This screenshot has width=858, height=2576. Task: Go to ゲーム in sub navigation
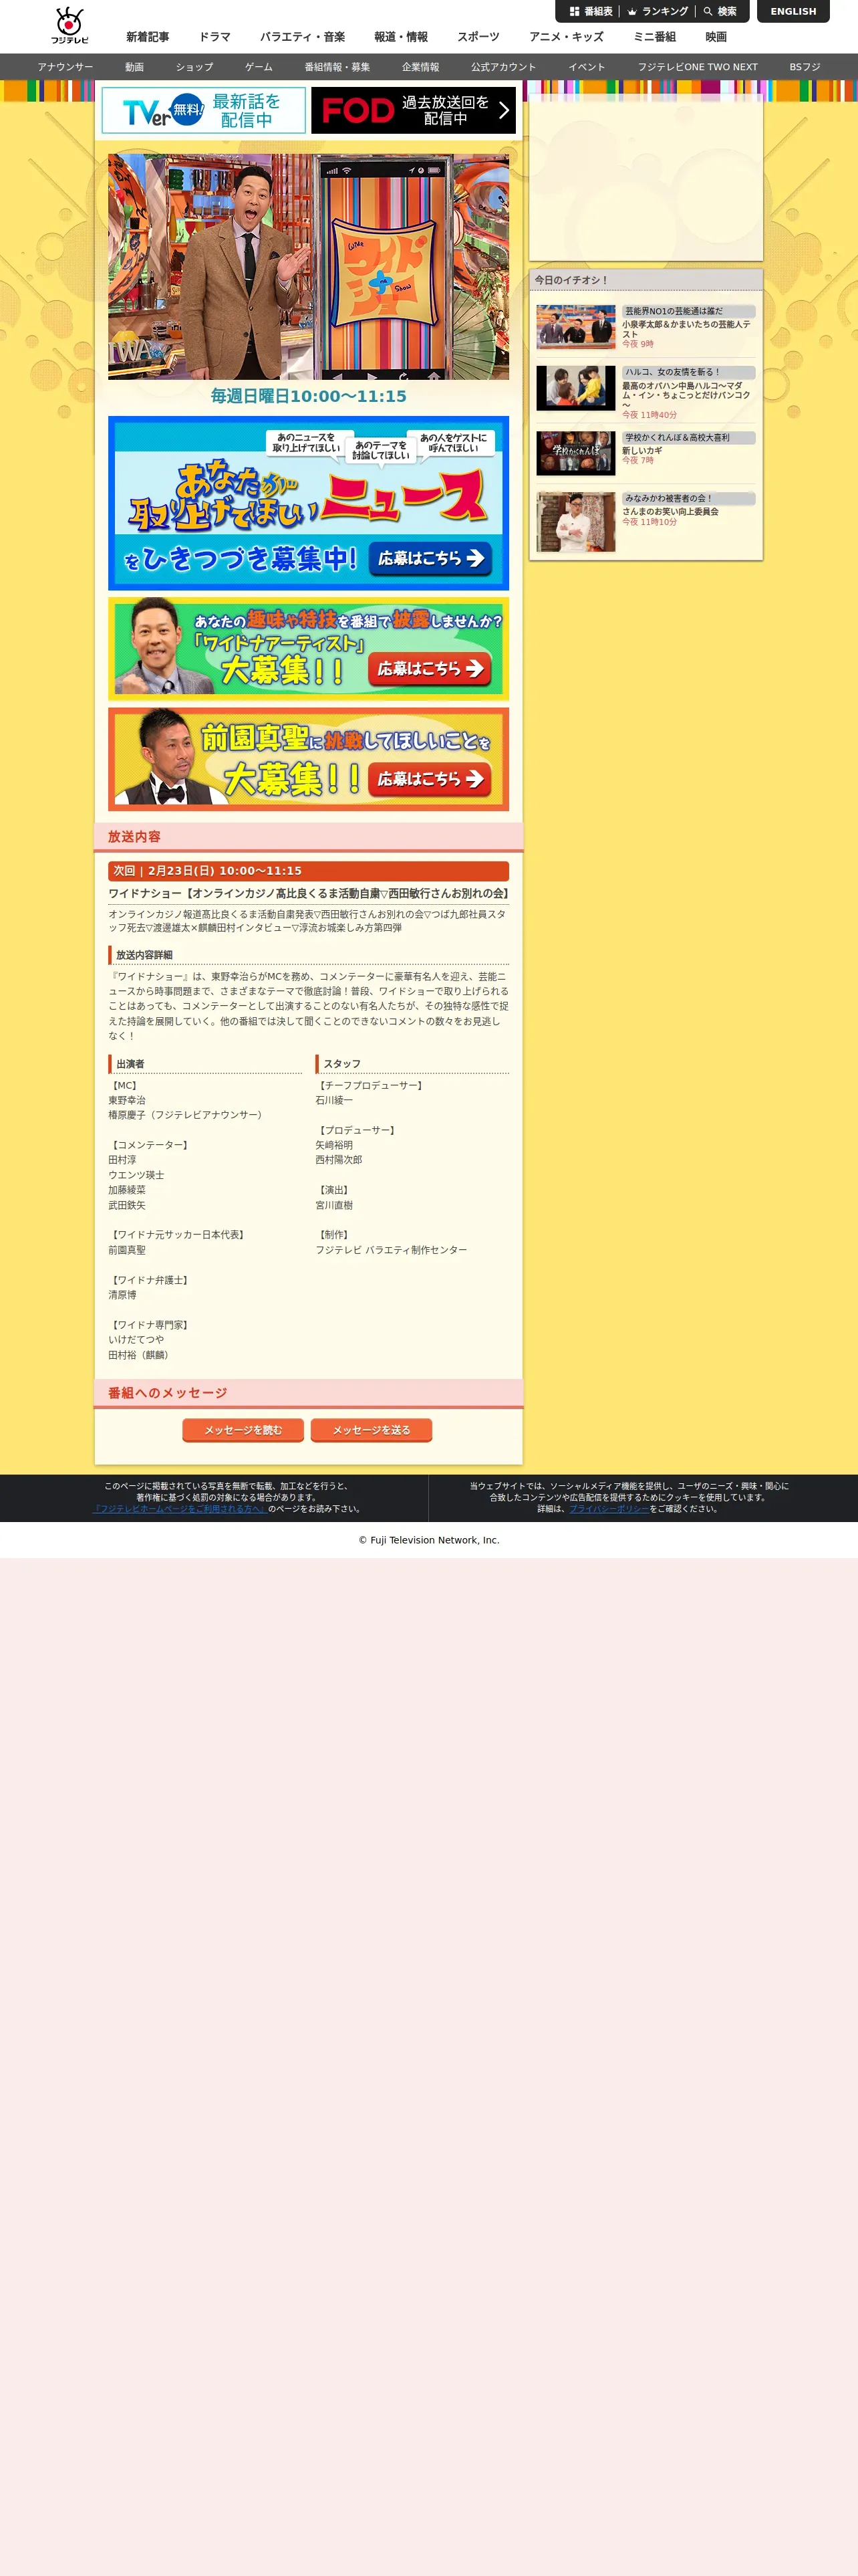pyautogui.click(x=259, y=67)
